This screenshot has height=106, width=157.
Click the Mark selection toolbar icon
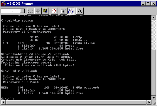[x=31, y=11]
